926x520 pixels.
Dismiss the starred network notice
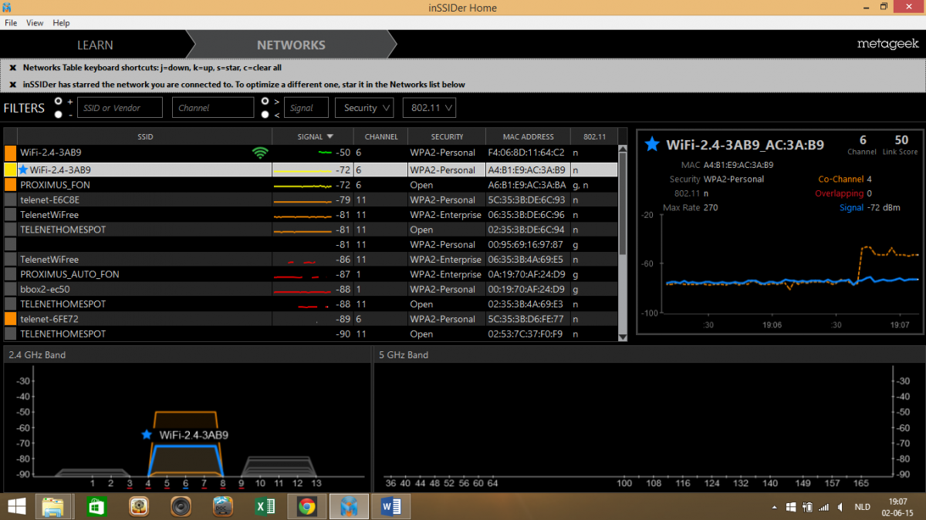12,85
